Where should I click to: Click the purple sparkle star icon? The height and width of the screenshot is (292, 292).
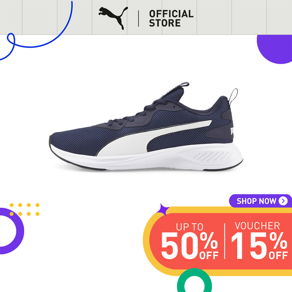pos(163,210)
